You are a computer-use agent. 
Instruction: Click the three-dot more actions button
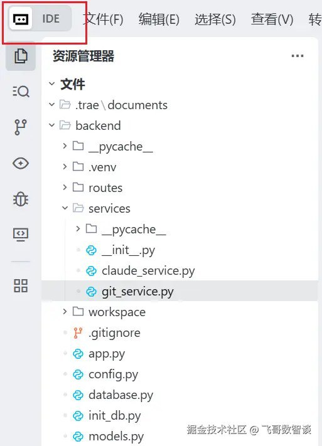point(298,56)
